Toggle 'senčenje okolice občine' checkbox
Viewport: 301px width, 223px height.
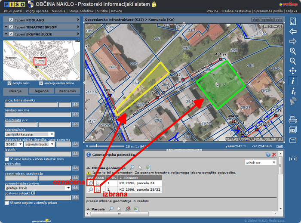coord(41,83)
